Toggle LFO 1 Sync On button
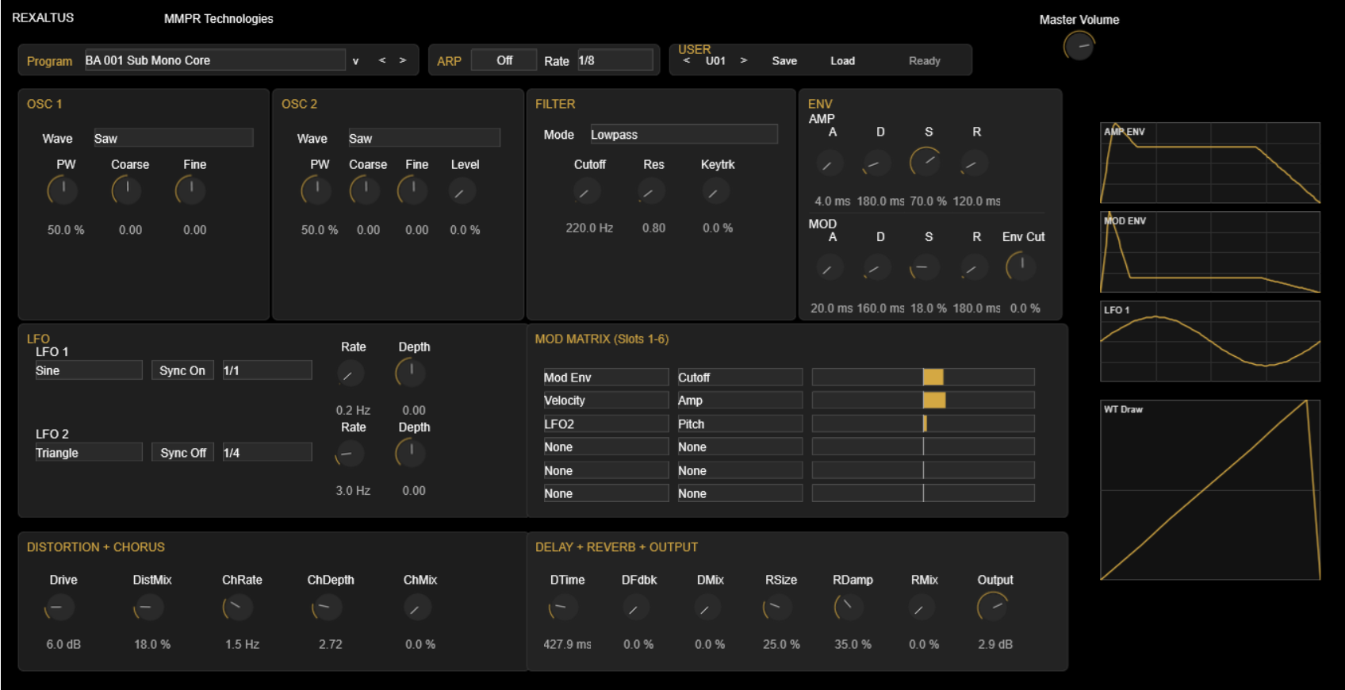 point(182,370)
